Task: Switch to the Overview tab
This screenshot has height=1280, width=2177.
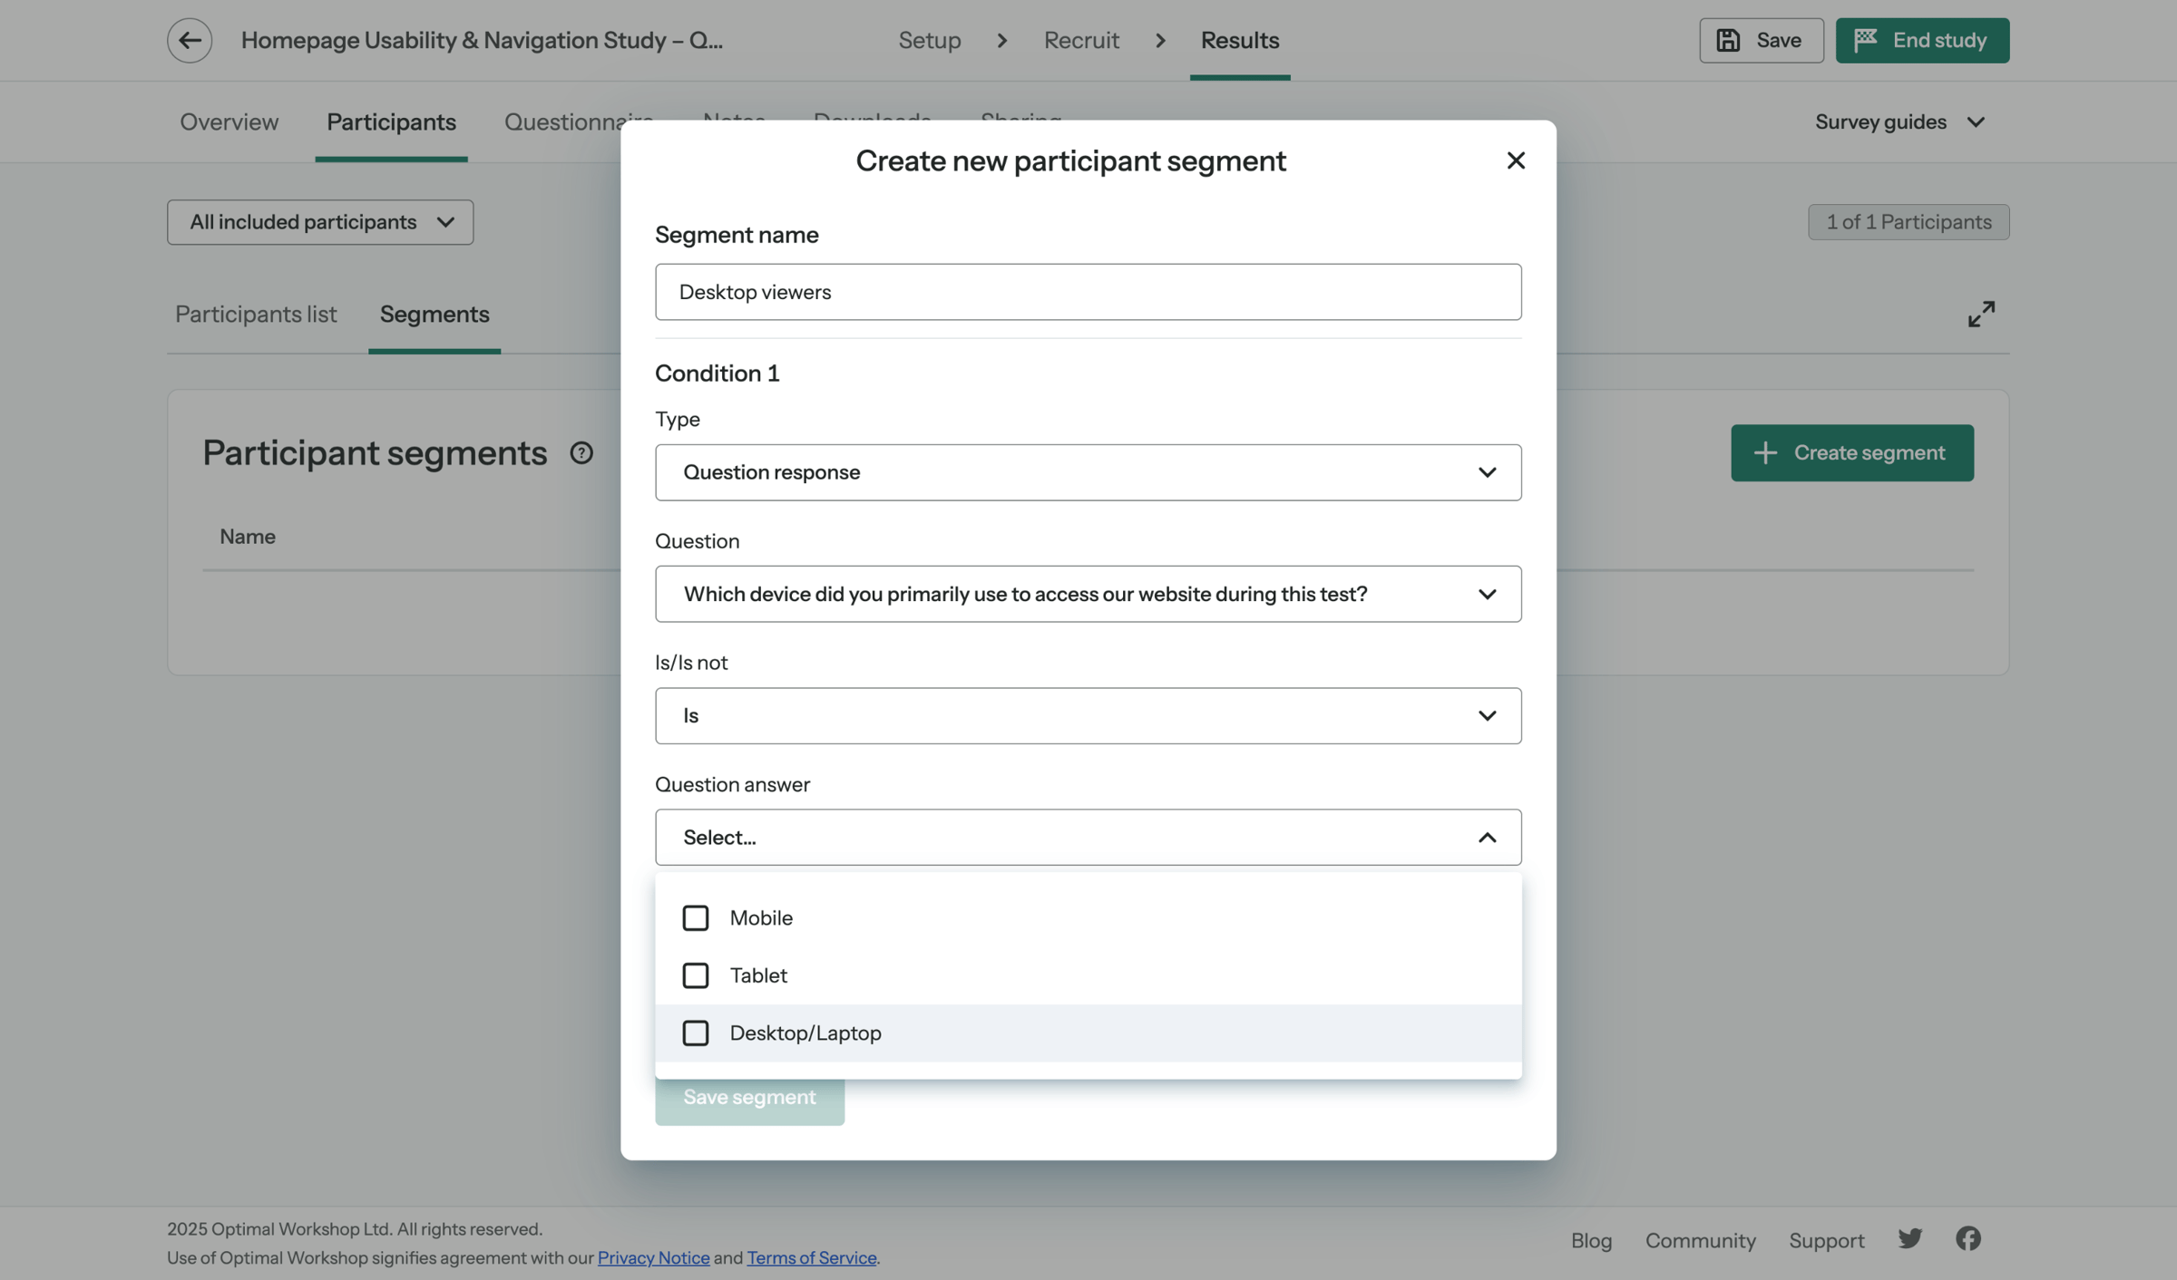Action: pos(229,121)
